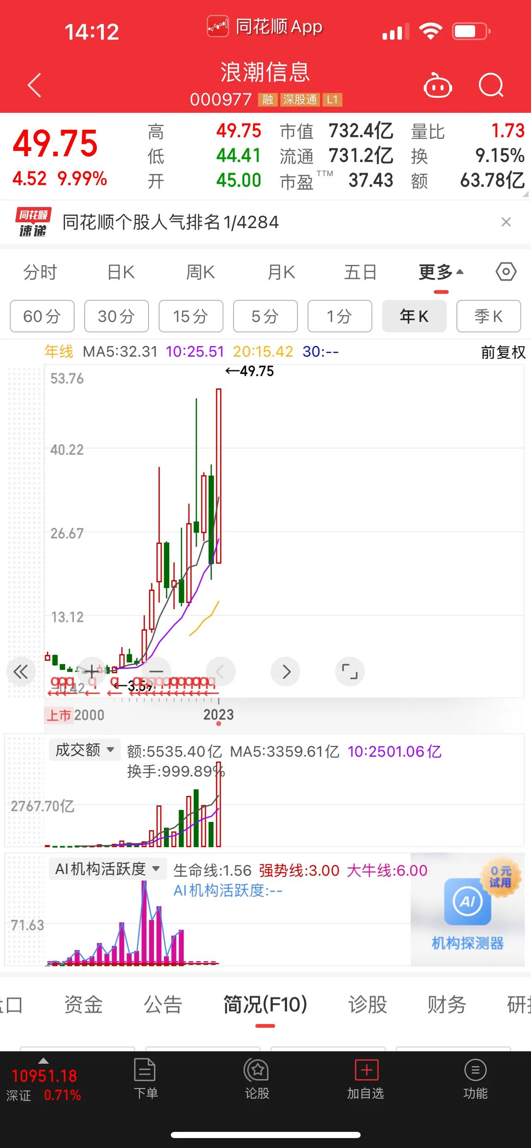This screenshot has width=531, height=1148.
Task: Tap the 深股通 badge
Action: [x=300, y=100]
